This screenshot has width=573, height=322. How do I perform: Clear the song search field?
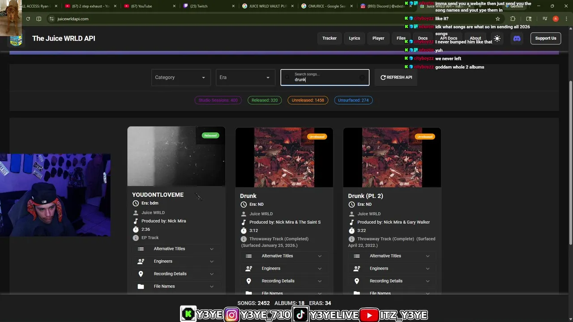[x=362, y=77]
